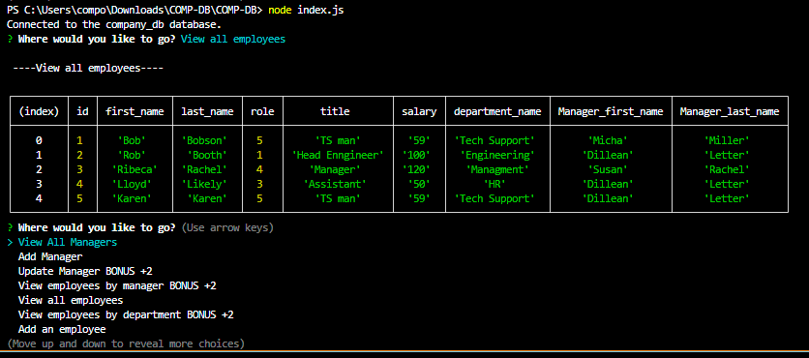Viewport: 809px width, 358px height.
Task: Click the 'Managment' department cell
Action: point(497,169)
